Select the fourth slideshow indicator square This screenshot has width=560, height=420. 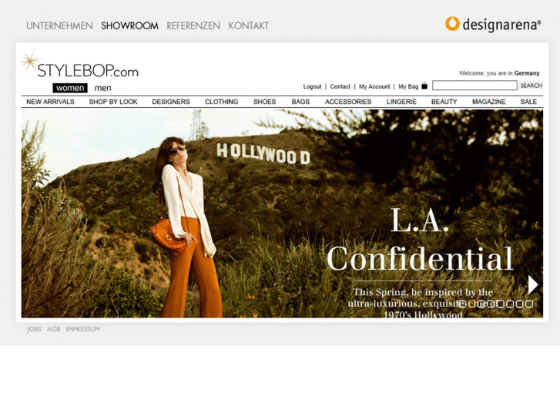pos(491,304)
